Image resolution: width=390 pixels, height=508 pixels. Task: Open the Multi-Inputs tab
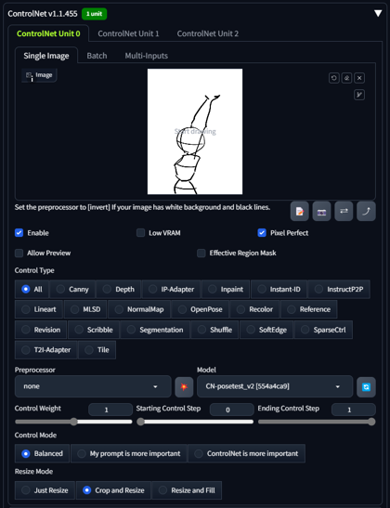click(x=147, y=56)
